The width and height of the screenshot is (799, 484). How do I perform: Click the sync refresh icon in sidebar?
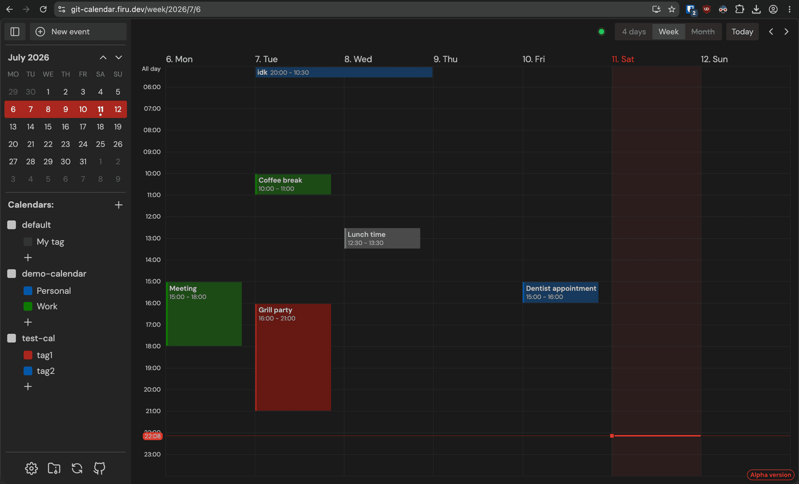pyautogui.click(x=77, y=468)
